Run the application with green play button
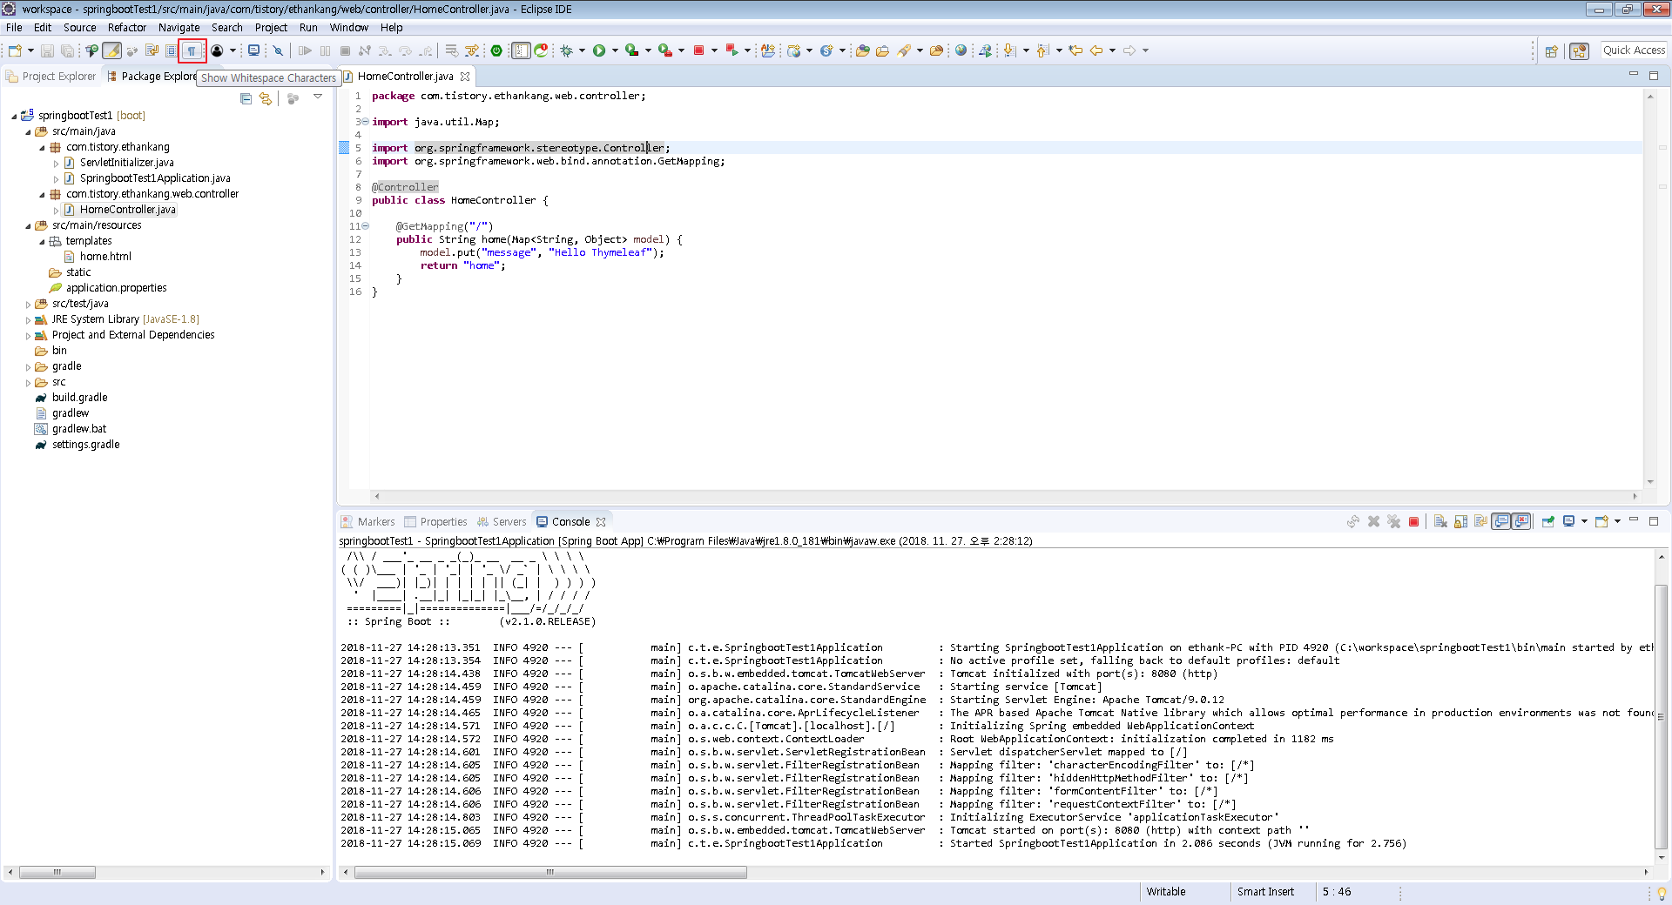Viewport: 1672px width, 905px height. [599, 50]
